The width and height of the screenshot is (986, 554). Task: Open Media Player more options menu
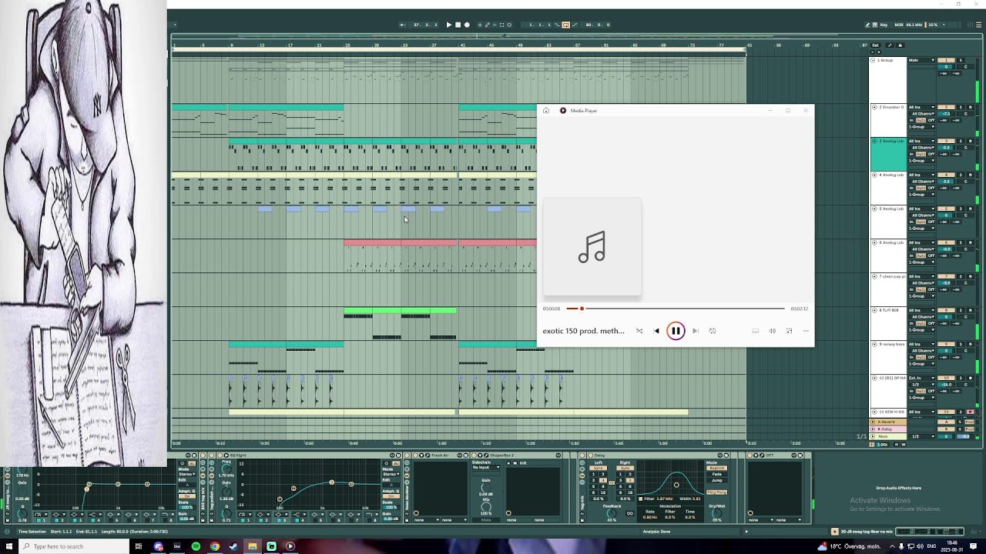806,331
